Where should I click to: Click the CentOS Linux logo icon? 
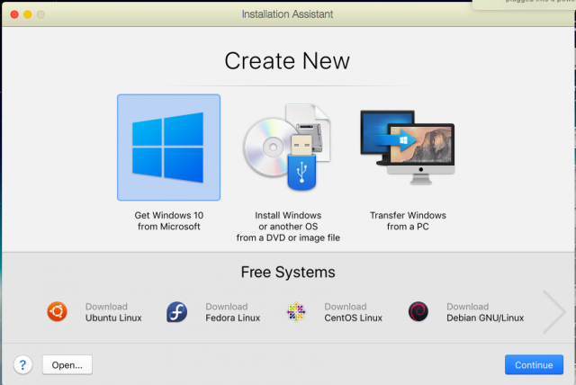click(x=296, y=312)
